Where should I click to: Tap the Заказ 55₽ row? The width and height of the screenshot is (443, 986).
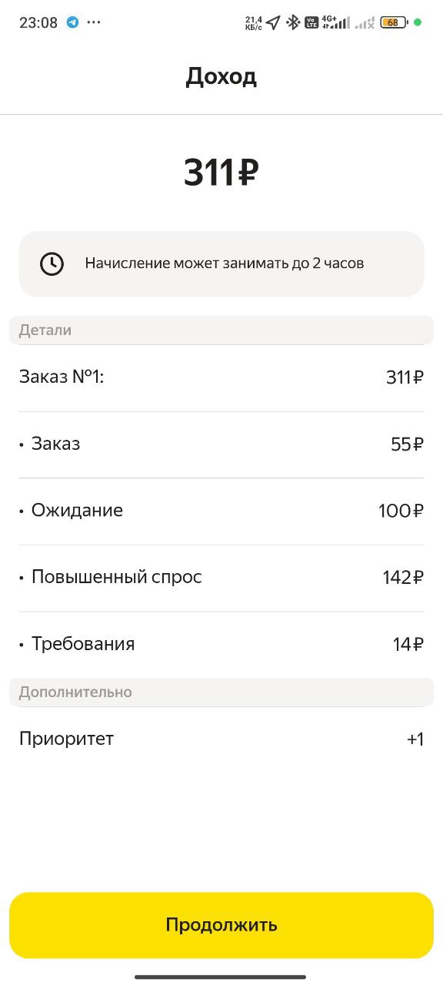221,444
